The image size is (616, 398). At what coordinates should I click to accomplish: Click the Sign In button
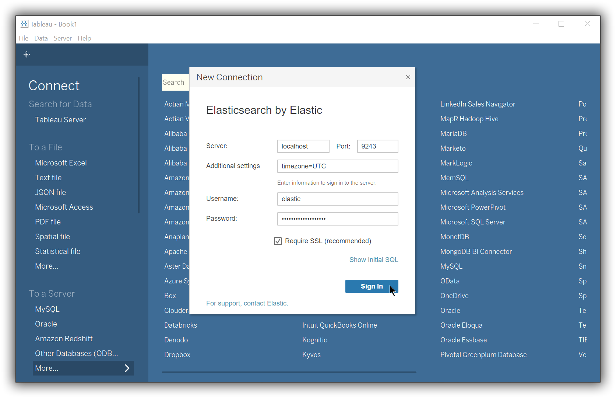click(x=372, y=286)
